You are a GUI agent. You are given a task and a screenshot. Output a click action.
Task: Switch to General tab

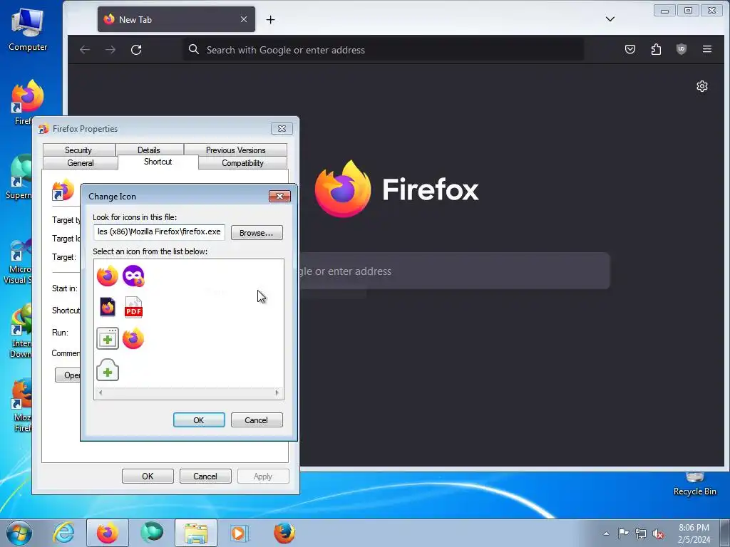[80, 163]
